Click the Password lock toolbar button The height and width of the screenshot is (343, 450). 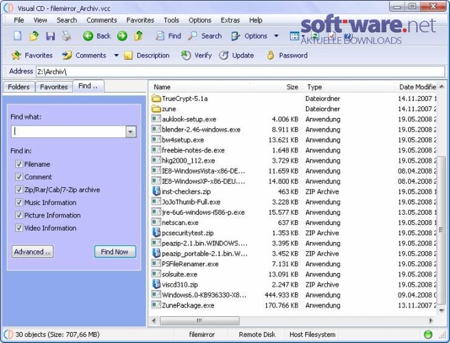pos(287,55)
